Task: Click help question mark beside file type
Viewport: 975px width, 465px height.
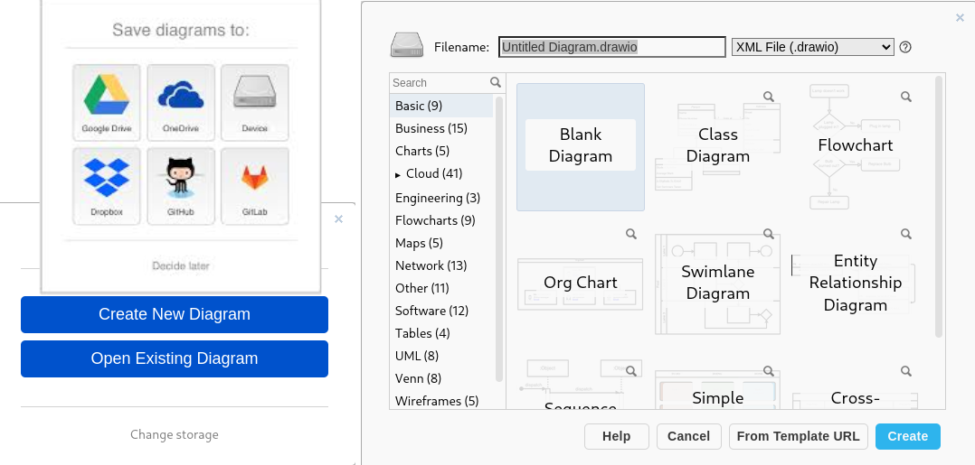Action: tap(905, 47)
